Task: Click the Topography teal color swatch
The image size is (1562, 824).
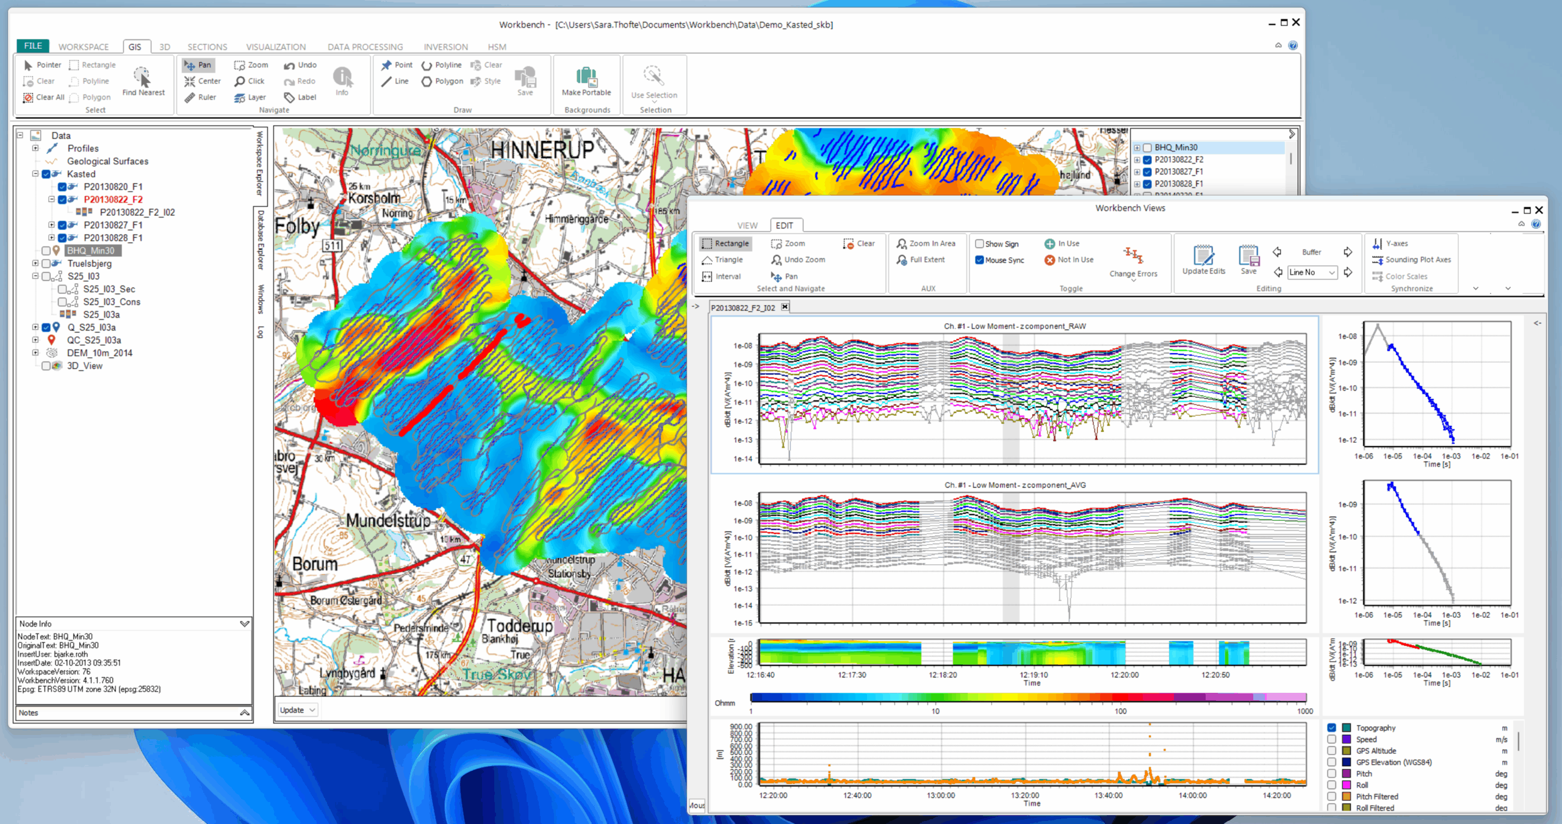Action: [x=1346, y=728]
